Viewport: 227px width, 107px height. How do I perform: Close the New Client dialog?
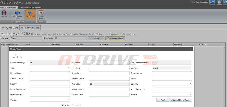click(191, 49)
